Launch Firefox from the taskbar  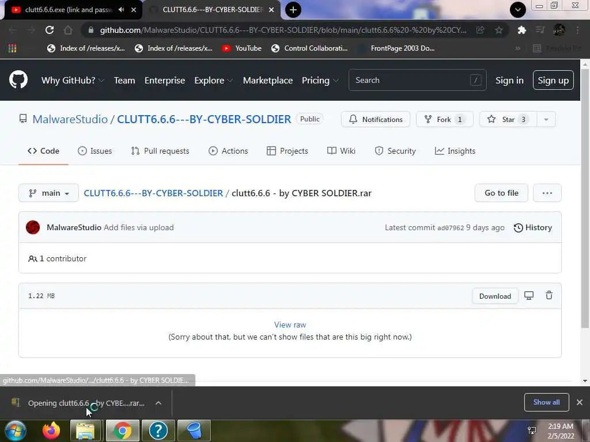51,430
